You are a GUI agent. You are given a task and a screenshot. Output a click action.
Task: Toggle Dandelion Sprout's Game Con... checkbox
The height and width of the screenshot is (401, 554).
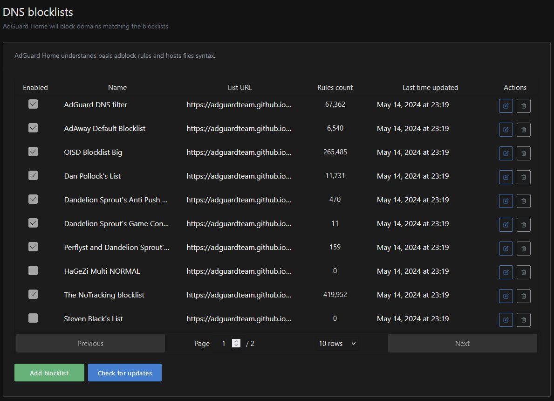point(33,223)
